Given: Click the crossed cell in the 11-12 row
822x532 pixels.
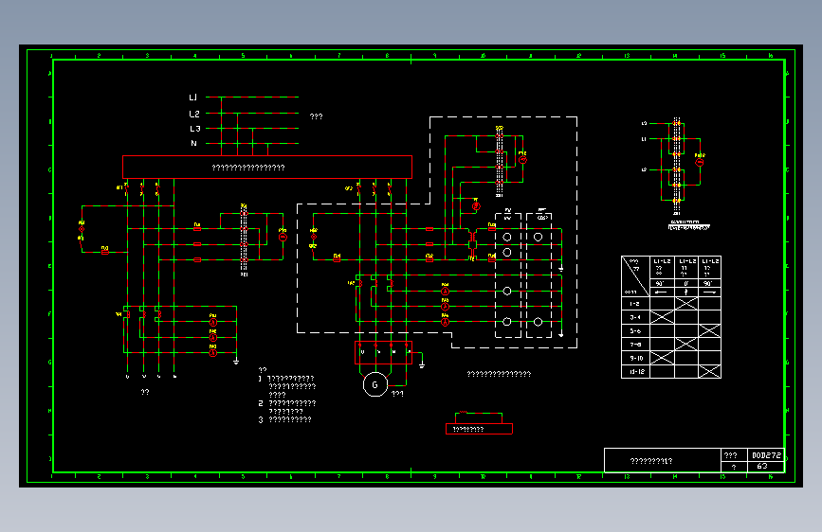Looking at the screenshot, I should pyautogui.click(x=709, y=372).
